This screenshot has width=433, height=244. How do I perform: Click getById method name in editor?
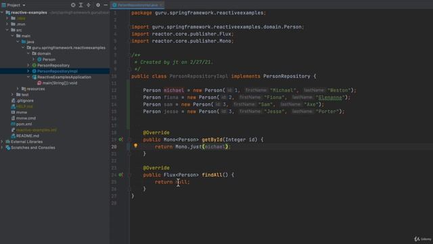[x=212, y=140]
